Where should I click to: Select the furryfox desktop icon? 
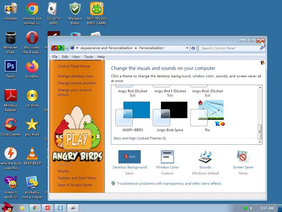coord(32,69)
